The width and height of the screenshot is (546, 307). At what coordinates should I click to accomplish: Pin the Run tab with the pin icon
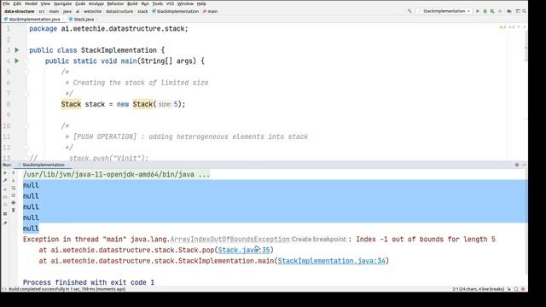5,223
